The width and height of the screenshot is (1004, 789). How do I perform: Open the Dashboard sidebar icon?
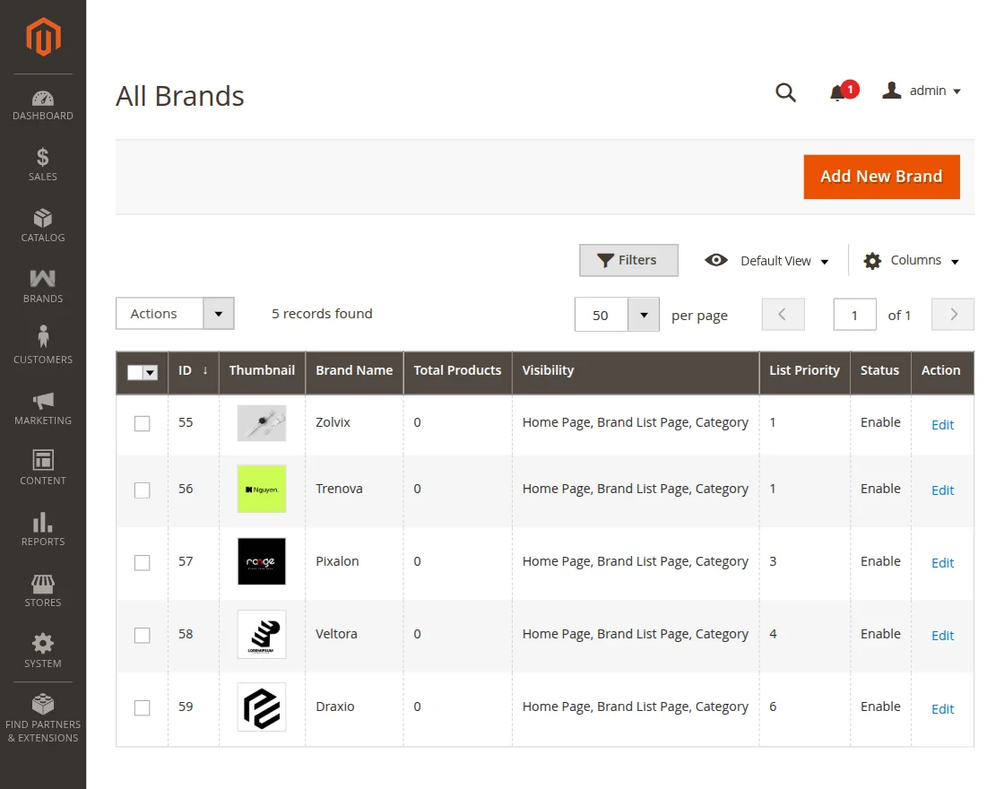click(x=43, y=99)
